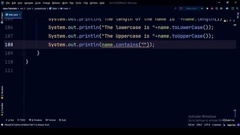This screenshot has height=135, width=240.
Task: Click the editor vertical scrollbar thumb
Action: [235, 113]
